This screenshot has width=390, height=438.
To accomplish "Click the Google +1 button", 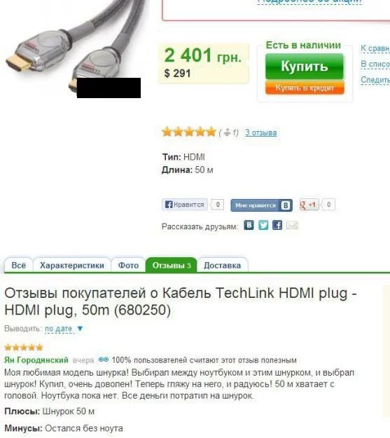I will coord(309,205).
